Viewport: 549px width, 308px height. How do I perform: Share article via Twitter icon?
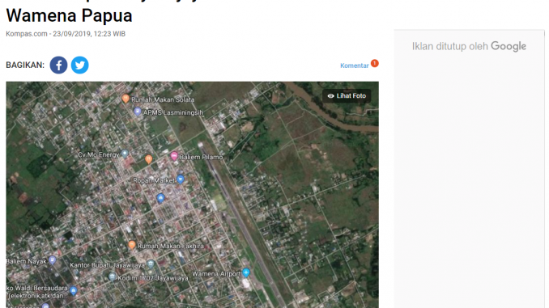click(80, 65)
